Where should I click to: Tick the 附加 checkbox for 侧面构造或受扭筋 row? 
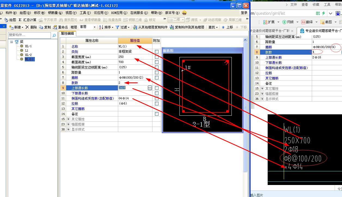tap(157, 98)
